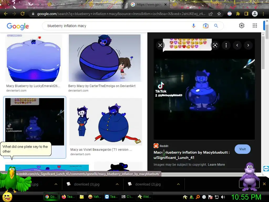
Task: Click the page's vertical scrollbar thumb
Action: click(267, 32)
